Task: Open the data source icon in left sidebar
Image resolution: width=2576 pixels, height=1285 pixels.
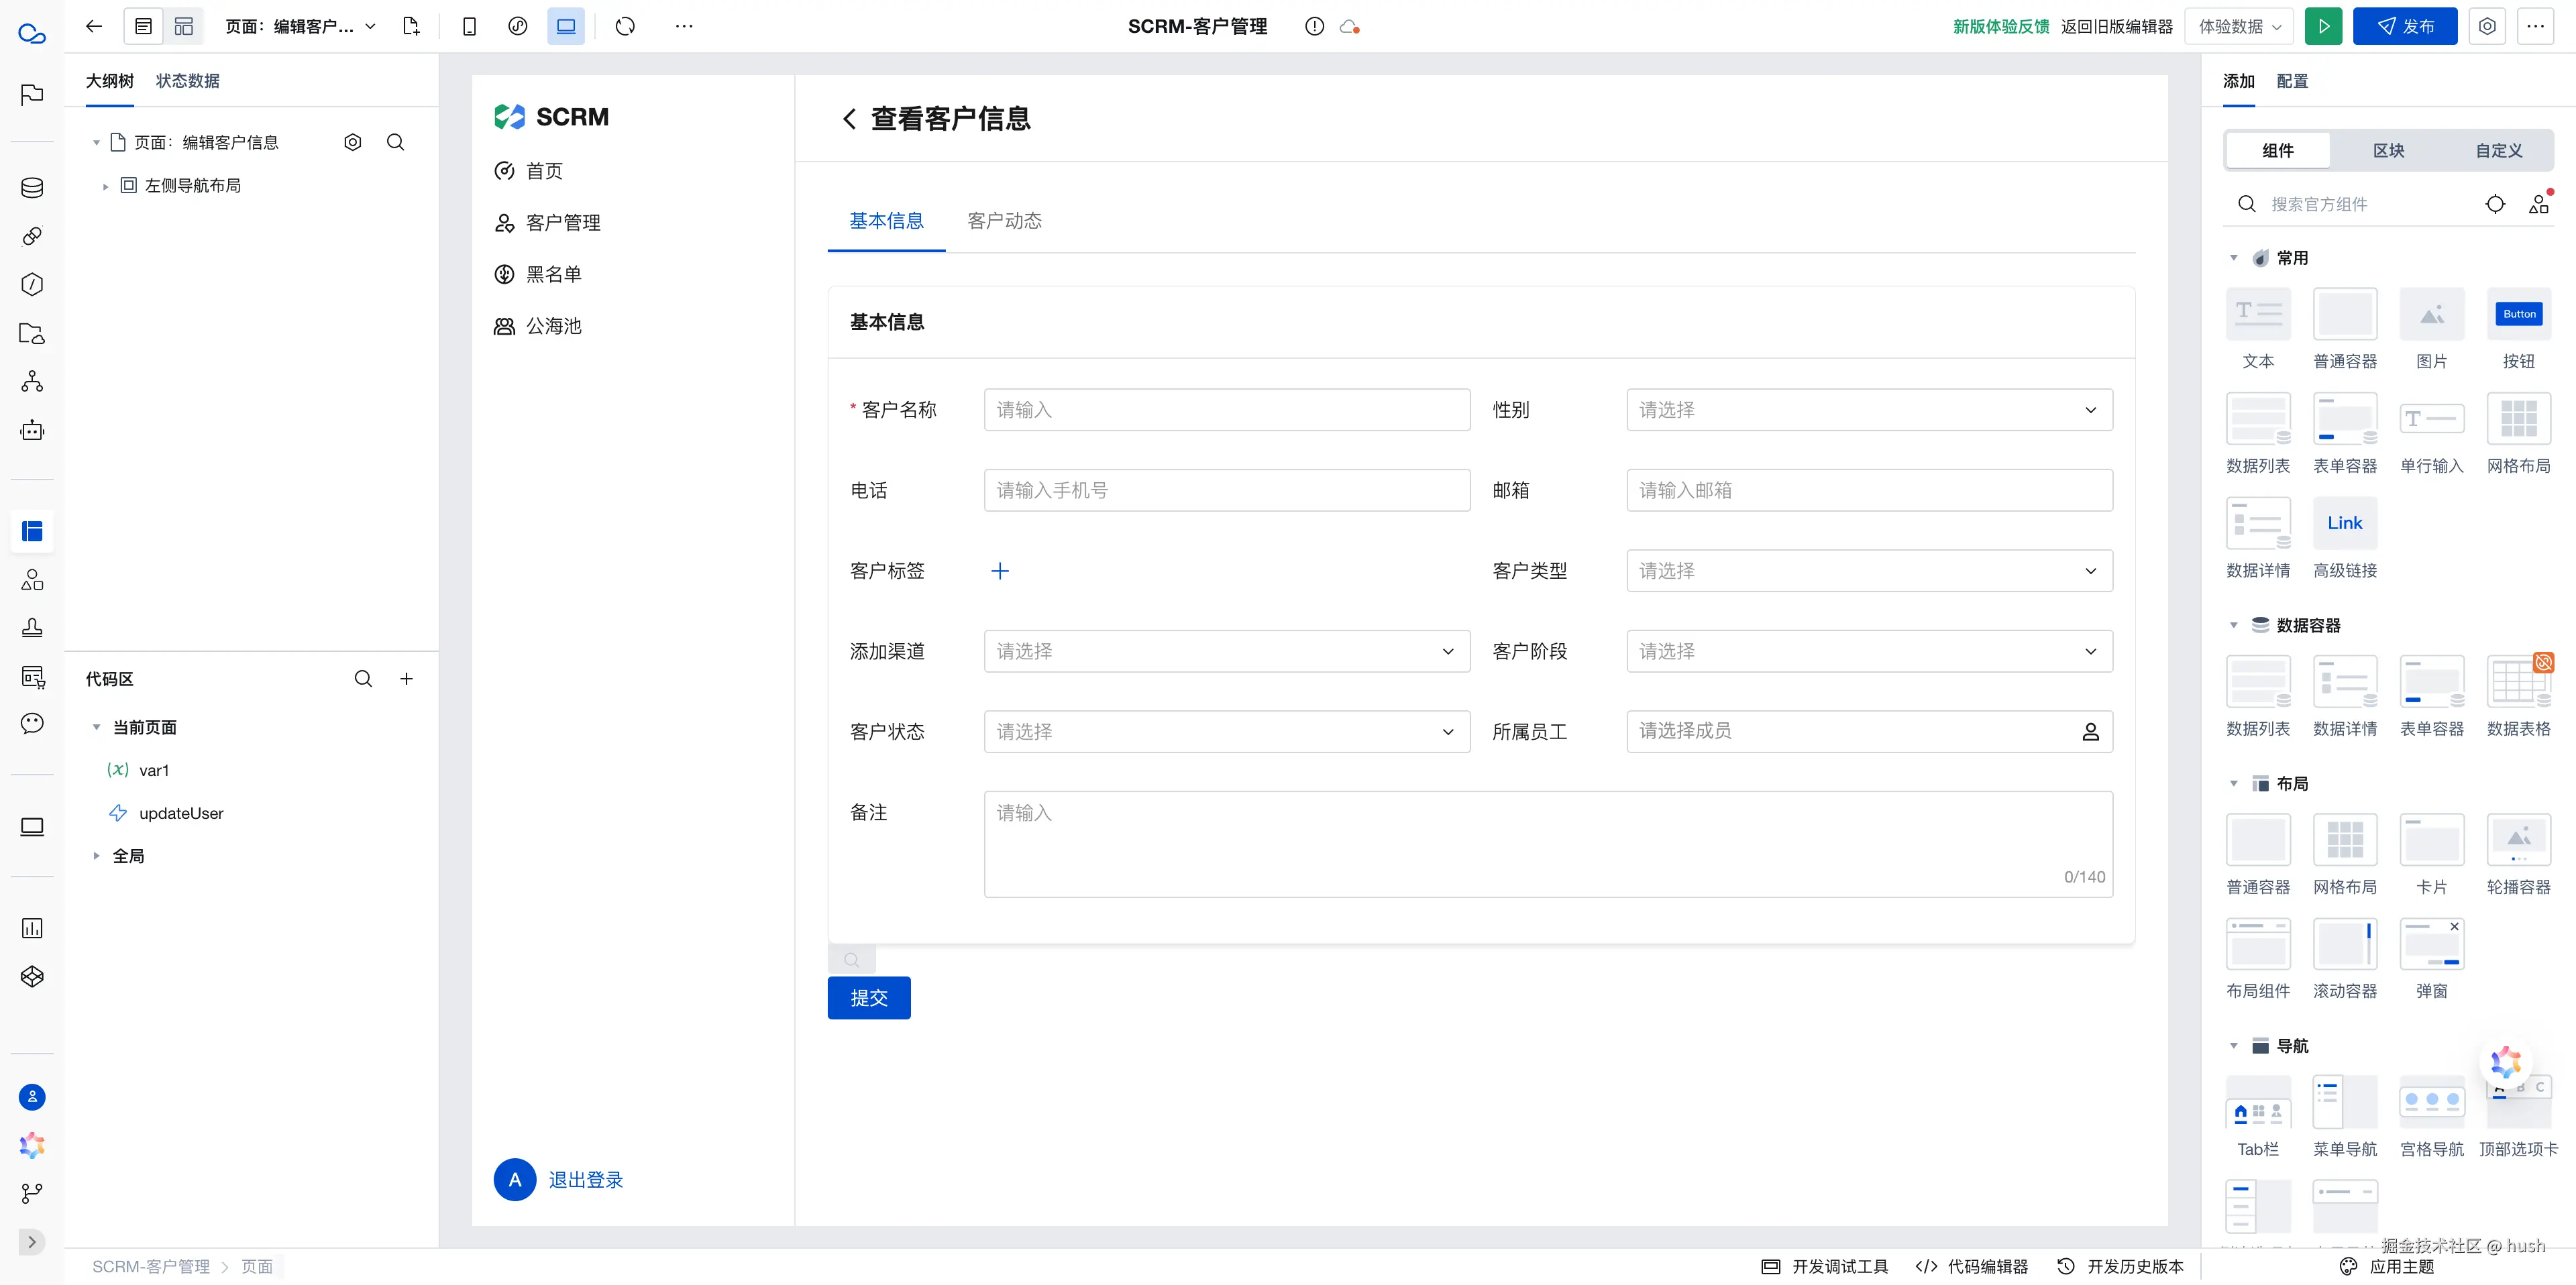Action: click(32, 188)
